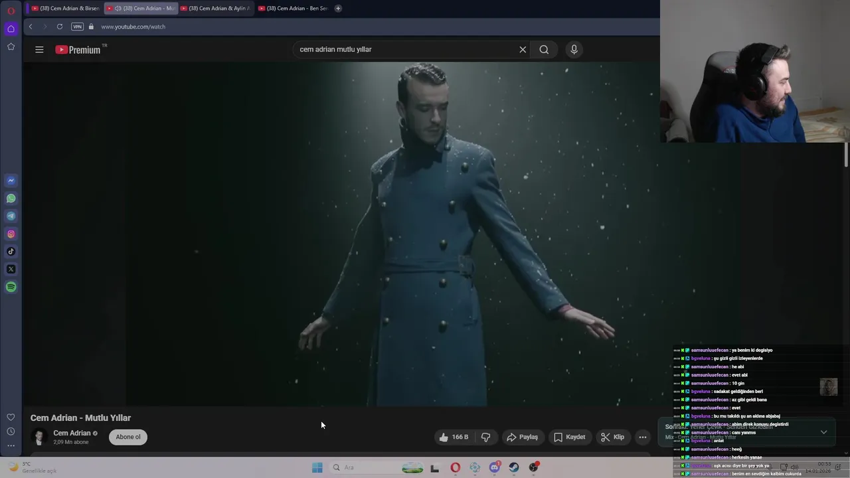Start voice search with microphone icon
This screenshot has height=478, width=850.
(x=574, y=49)
